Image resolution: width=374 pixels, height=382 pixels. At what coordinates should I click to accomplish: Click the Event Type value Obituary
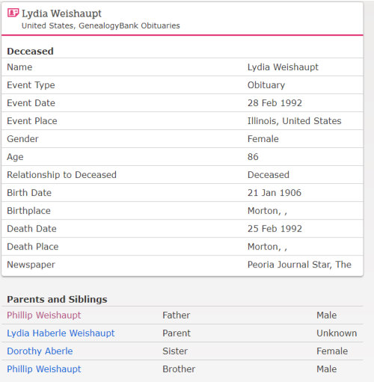click(x=266, y=85)
